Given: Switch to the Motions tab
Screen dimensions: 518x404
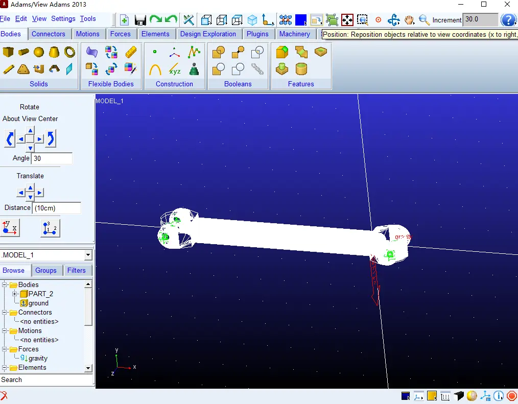Looking at the screenshot, I should tap(87, 34).
